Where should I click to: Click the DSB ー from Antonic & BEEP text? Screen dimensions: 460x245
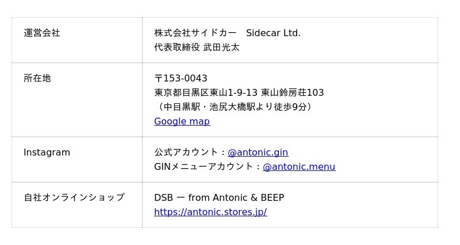tap(219, 198)
